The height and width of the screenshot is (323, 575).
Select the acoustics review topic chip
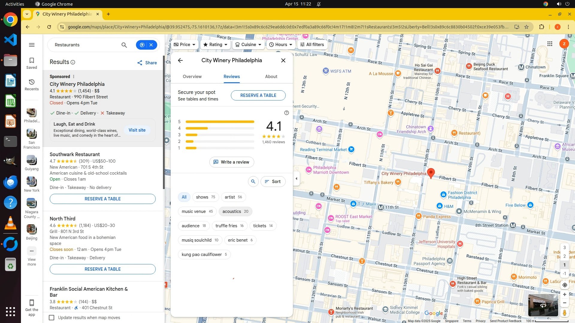235,211
